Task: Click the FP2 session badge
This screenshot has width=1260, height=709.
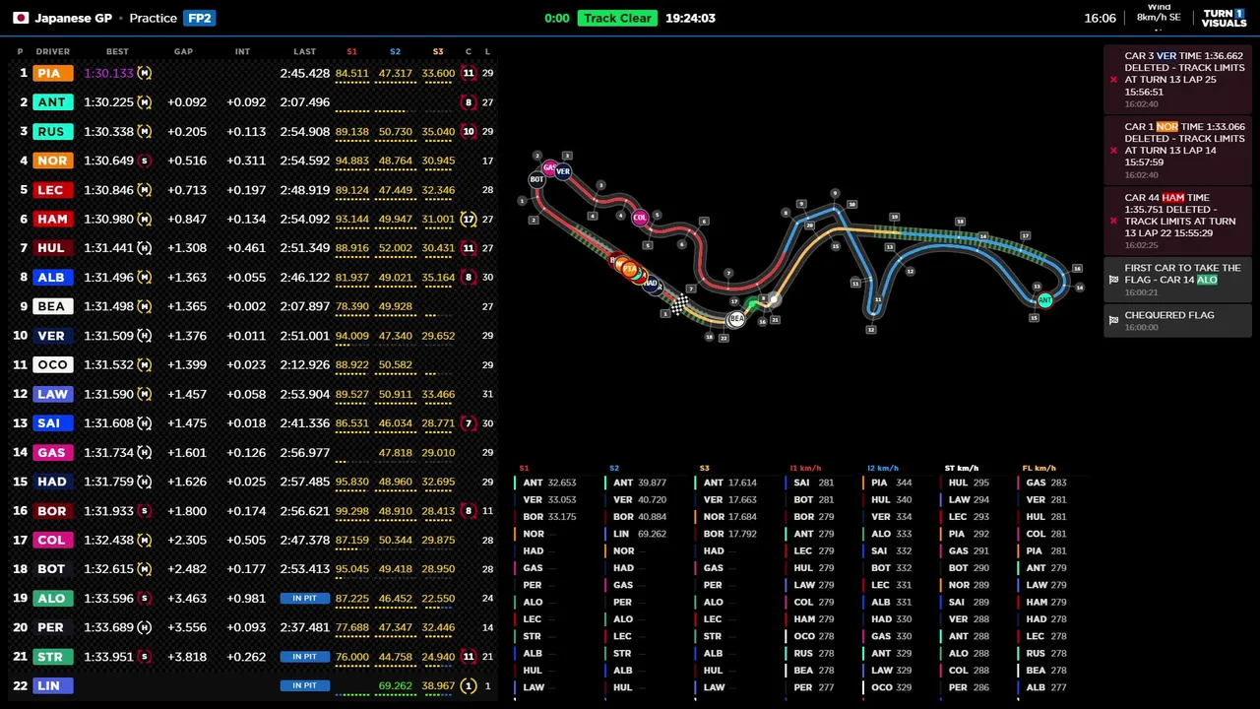Action: tap(199, 18)
